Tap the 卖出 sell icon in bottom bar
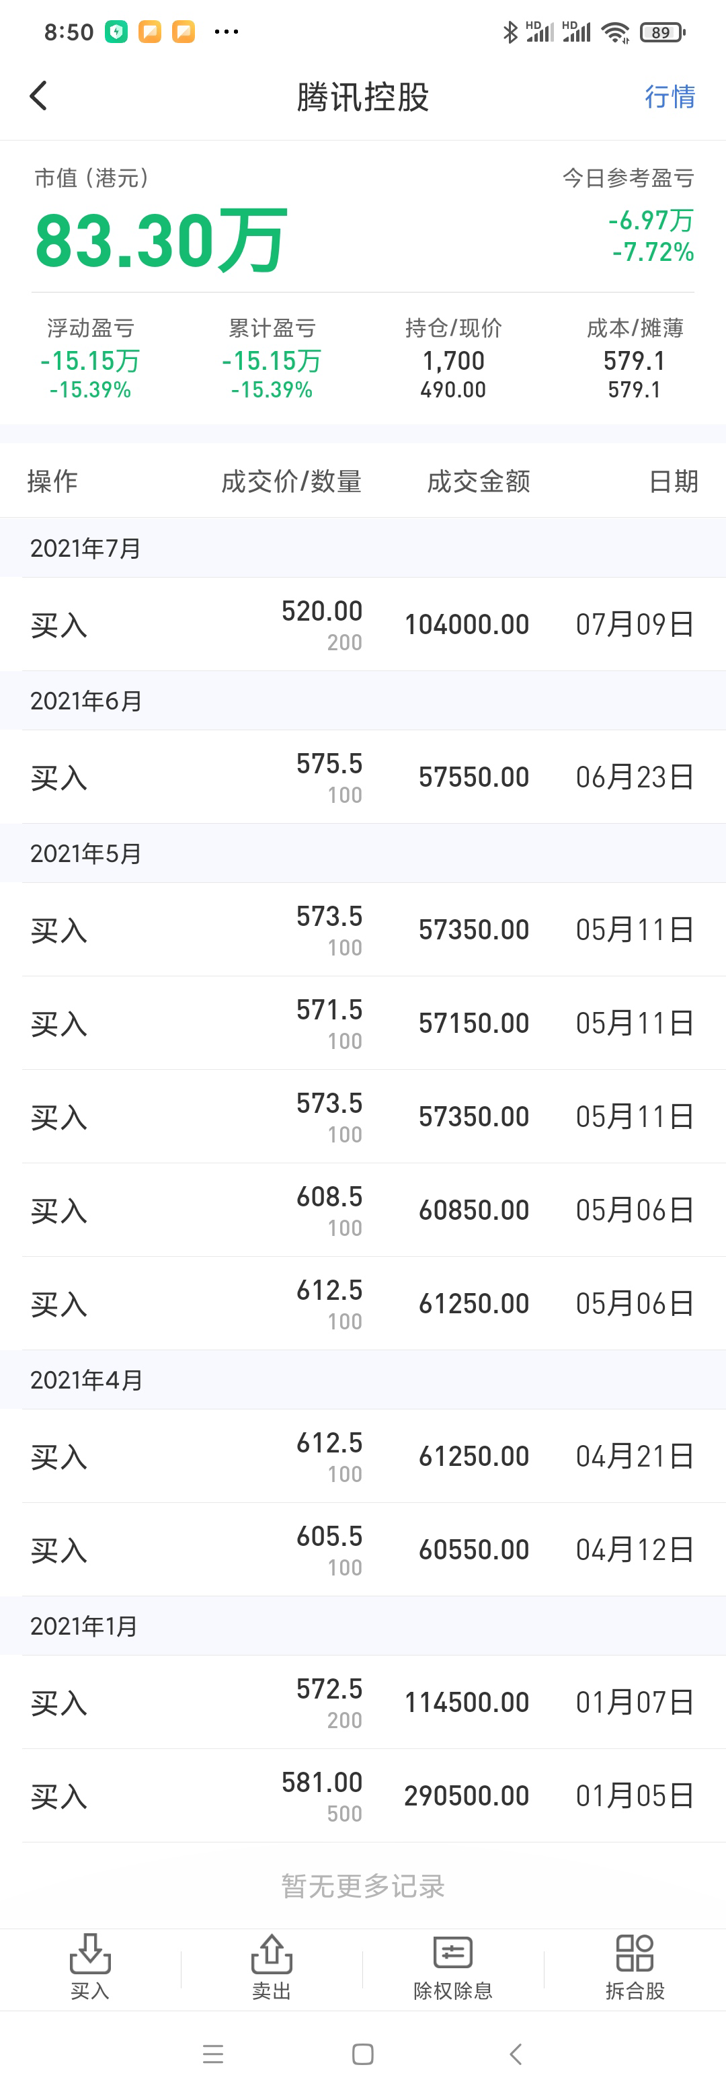 point(271,1966)
